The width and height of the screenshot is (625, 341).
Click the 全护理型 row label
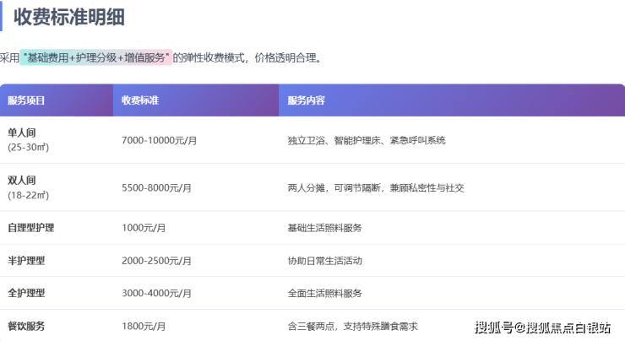pyautogui.click(x=26, y=293)
